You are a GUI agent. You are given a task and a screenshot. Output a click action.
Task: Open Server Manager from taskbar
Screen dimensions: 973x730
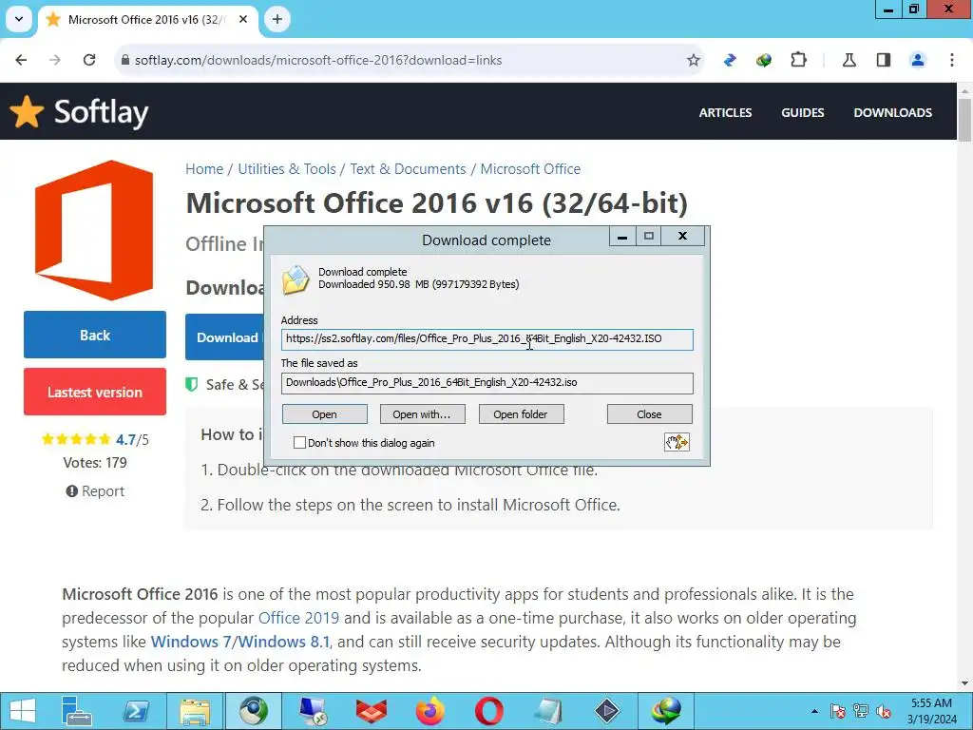[x=77, y=711]
